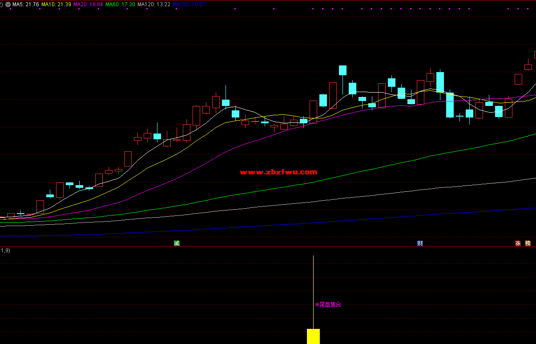Select the MA5: 21.76 indicator label

coord(26,4)
